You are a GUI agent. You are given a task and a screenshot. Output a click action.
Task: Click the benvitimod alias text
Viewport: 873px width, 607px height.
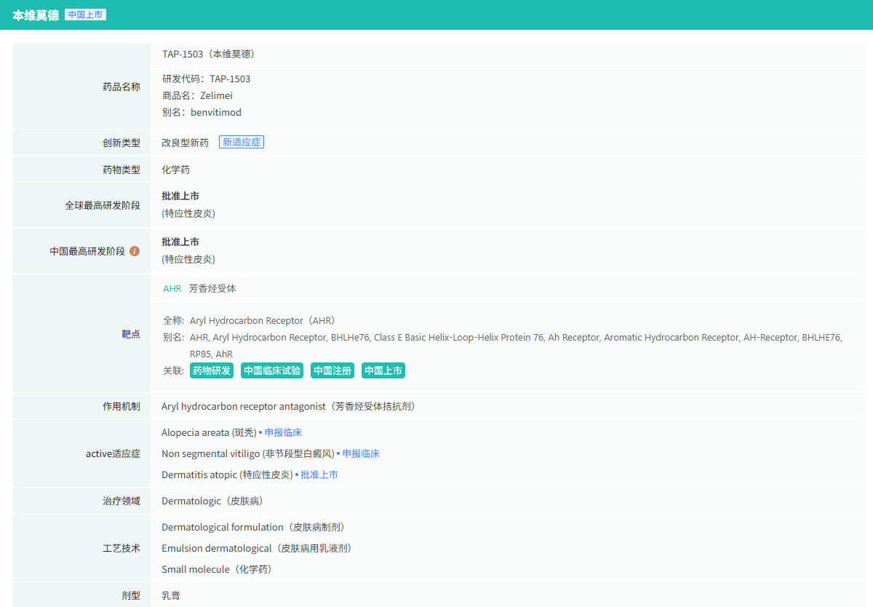click(216, 112)
